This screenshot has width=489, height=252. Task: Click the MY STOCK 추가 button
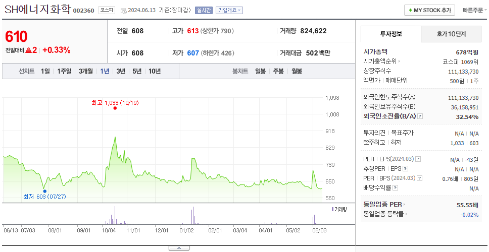tap(429, 10)
